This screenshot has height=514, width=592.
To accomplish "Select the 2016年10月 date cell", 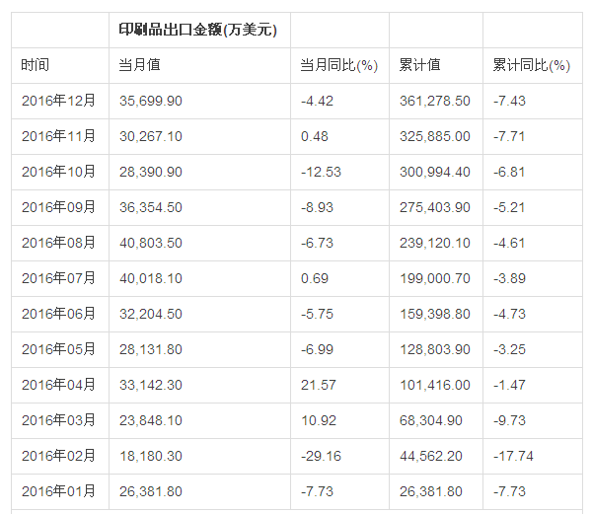I will 58,172.
